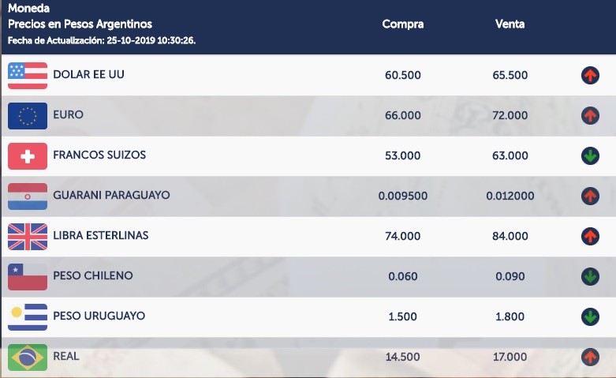Click the United States flag icon

pyautogui.click(x=28, y=75)
